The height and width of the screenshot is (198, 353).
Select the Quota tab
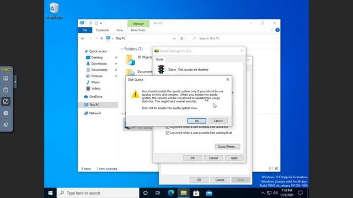[x=159, y=59]
